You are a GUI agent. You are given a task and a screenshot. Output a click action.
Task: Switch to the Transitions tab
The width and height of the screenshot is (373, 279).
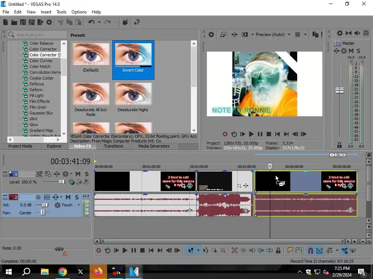click(113, 146)
